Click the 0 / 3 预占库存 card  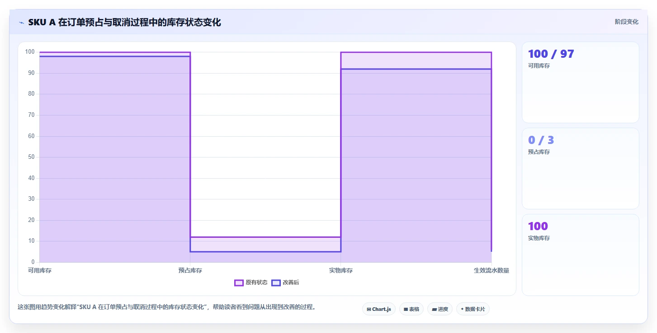coord(580,168)
